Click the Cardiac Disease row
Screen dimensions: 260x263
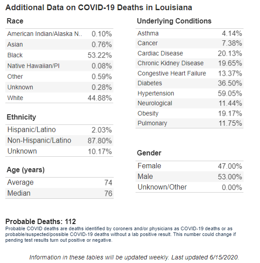(x=190, y=53)
